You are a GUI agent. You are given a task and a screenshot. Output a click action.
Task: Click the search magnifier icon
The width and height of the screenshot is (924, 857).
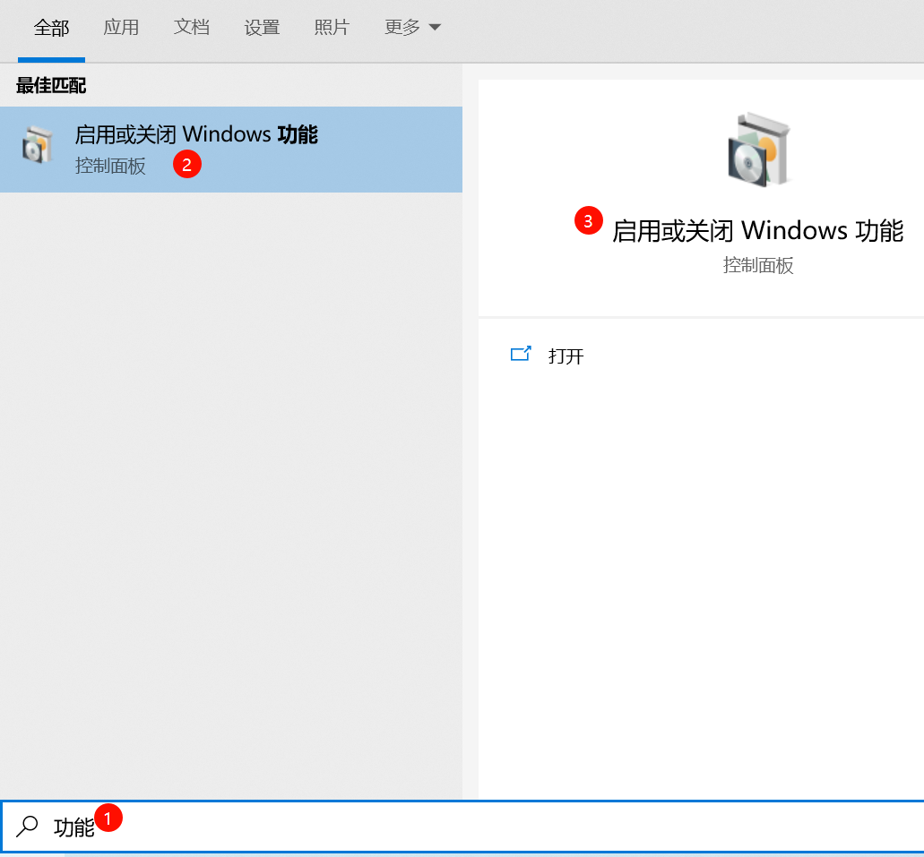29,827
